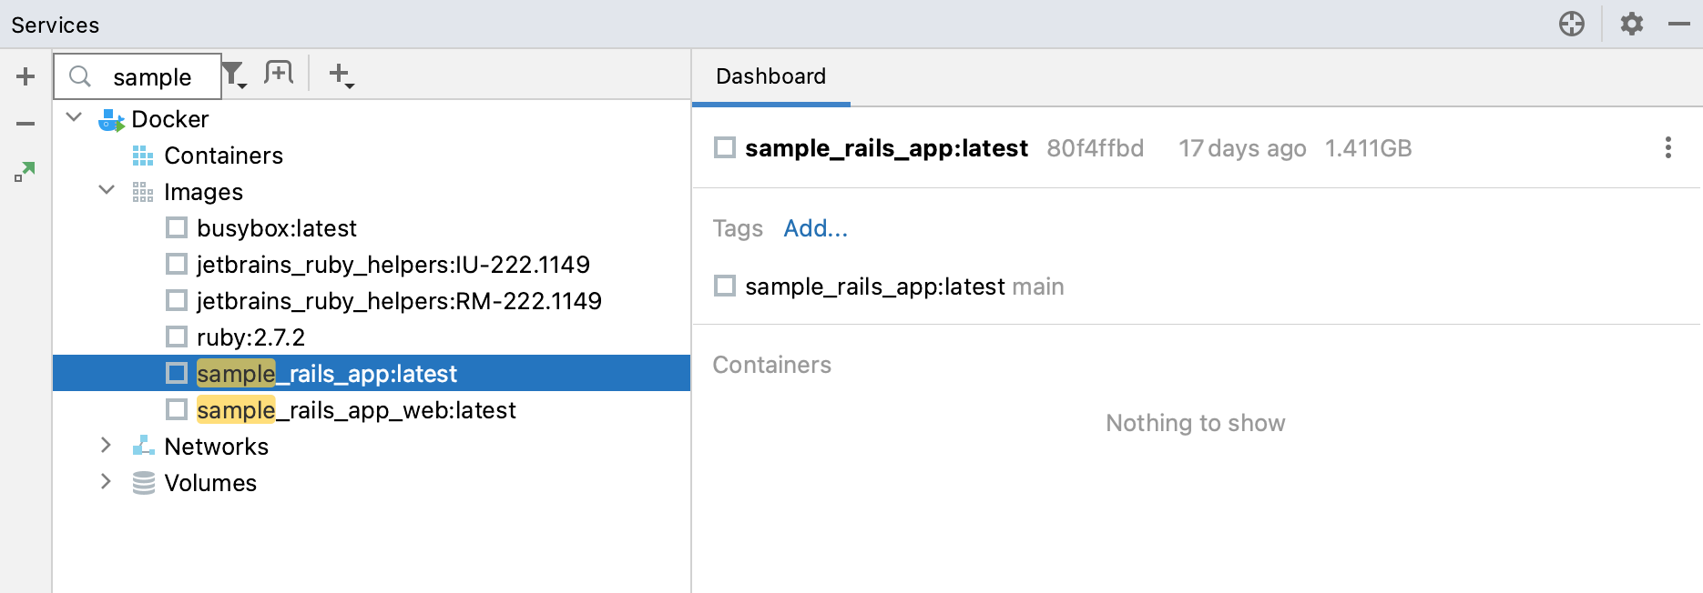Image resolution: width=1703 pixels, height=593 pixels.
Task: Click the Volumes database icon
Action: click(x=142, y=482)
